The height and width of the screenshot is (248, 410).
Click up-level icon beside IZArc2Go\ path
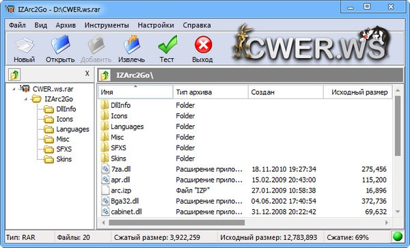pyautogui.click(x=105, y=76)
